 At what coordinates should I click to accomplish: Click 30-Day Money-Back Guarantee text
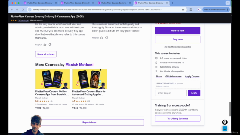(x=177, y=47)
